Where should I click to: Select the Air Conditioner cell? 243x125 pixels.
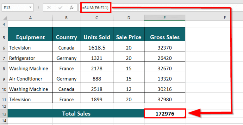pyautogui.click(x=30, y=77)
